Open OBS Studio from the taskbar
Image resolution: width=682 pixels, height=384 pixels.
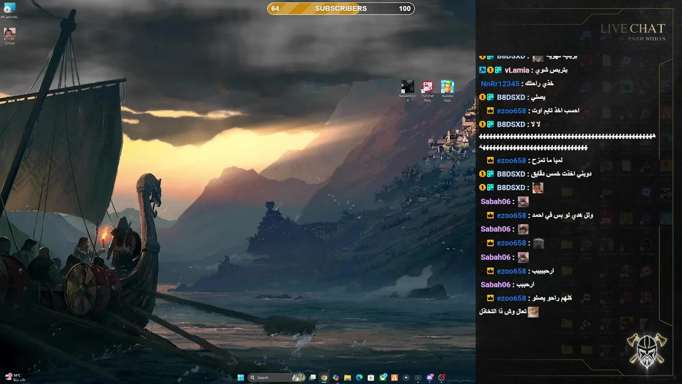(x=441, y=378)
